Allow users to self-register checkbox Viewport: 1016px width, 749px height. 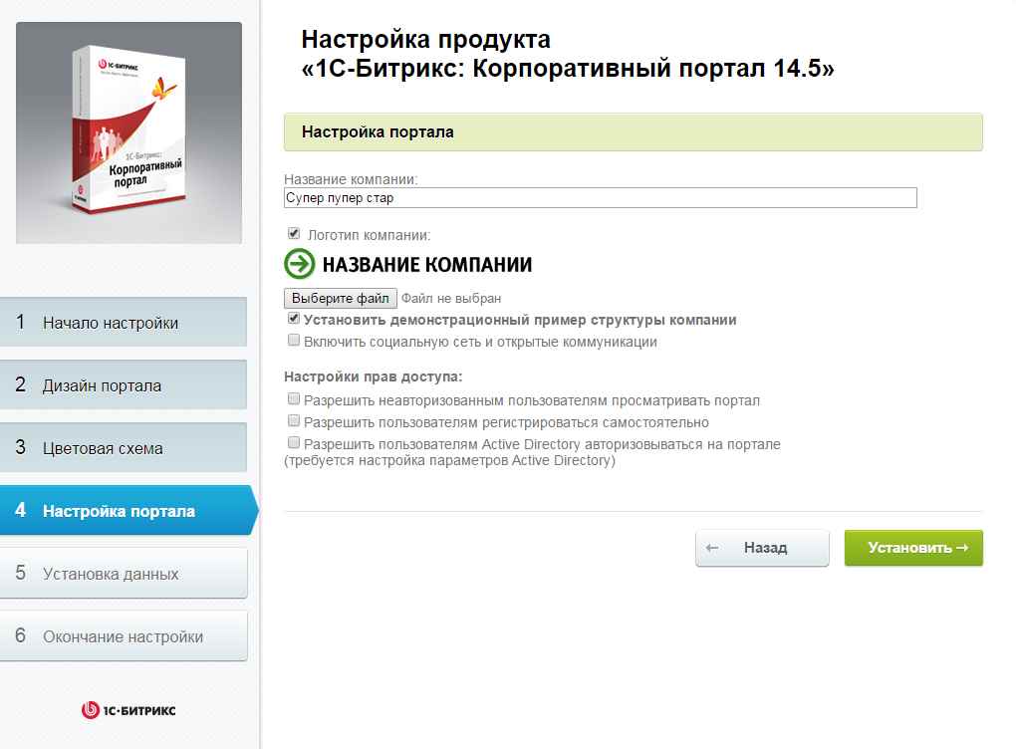[x=294, y=421]
